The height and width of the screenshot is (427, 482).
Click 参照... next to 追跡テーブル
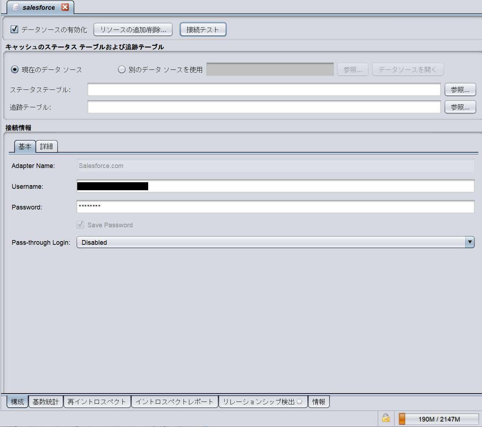460,107
